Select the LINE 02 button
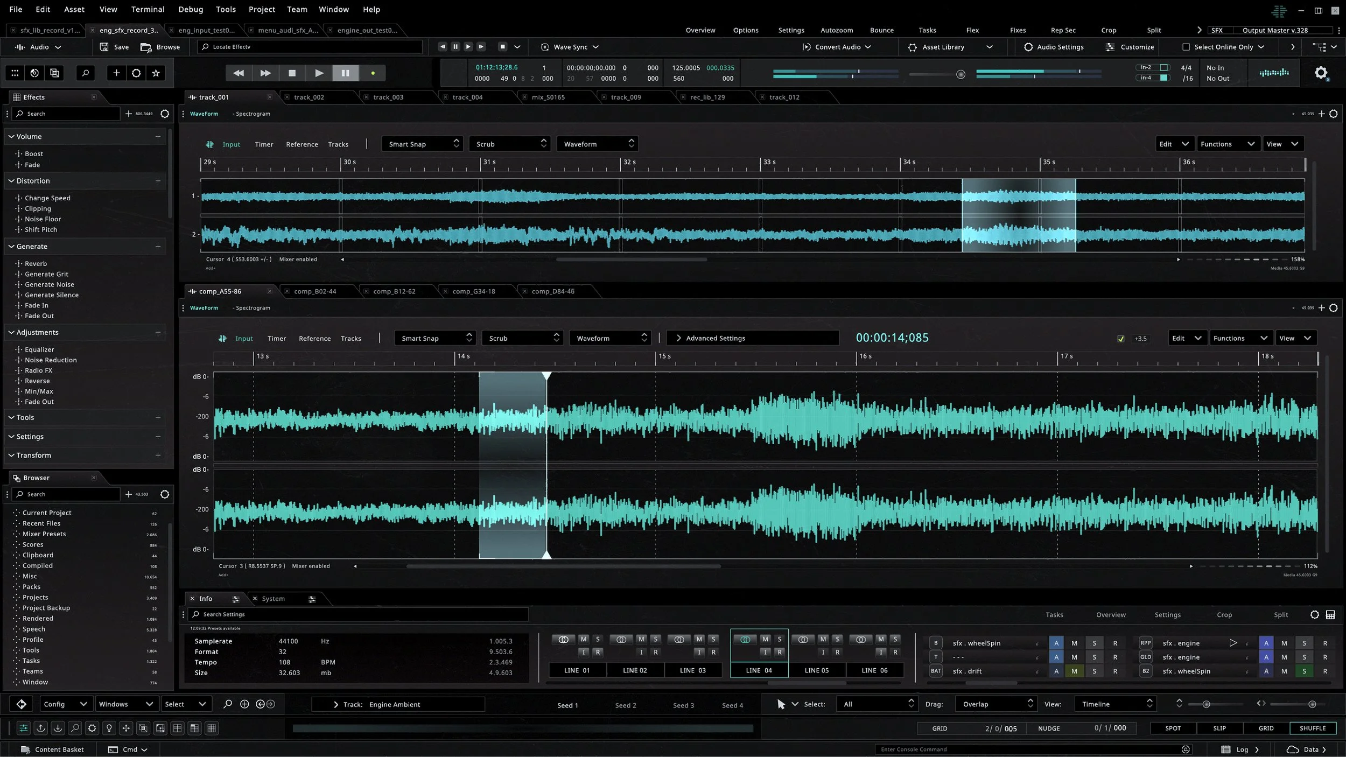Viewport: 1346px width, 757px height. tap(635, 670)
